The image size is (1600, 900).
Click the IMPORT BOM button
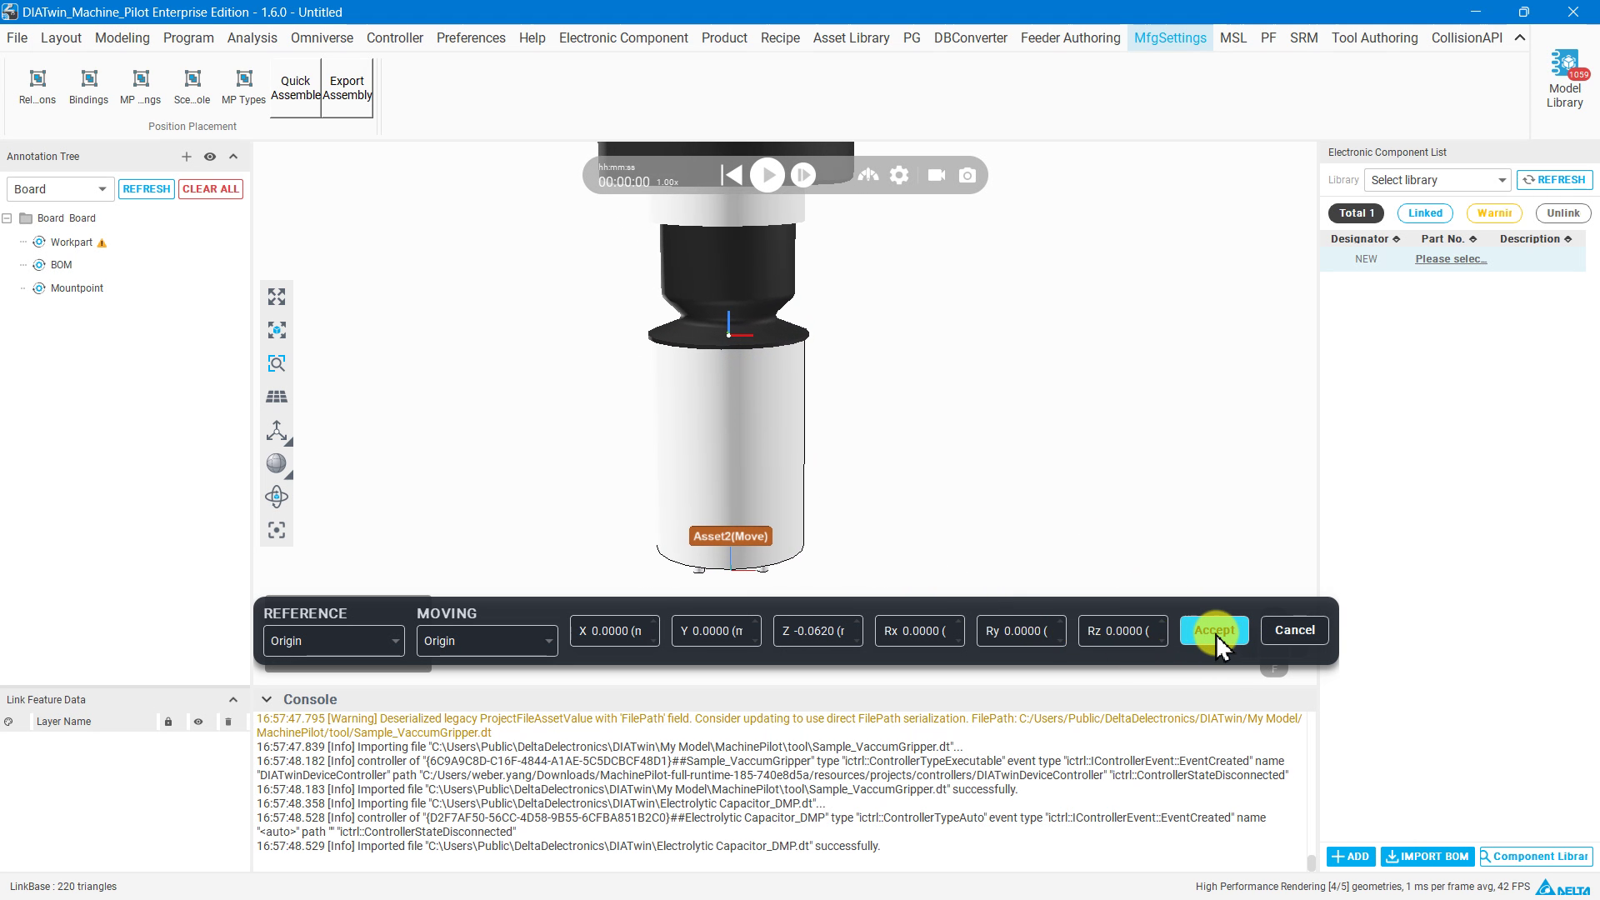pyautogui.click(x=1427, y=857)
